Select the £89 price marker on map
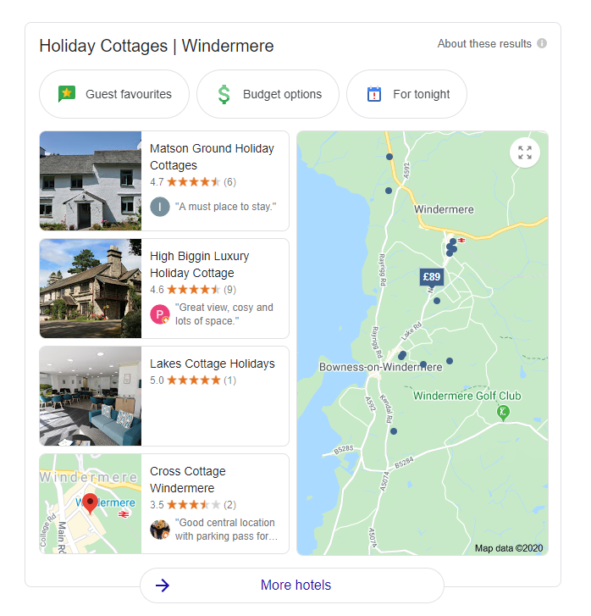 click(432, 277)
